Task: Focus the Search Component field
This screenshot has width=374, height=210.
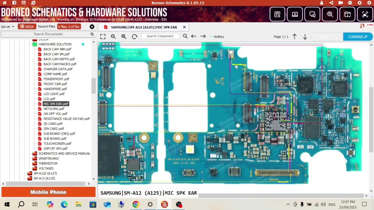Action: click(160, 36)
